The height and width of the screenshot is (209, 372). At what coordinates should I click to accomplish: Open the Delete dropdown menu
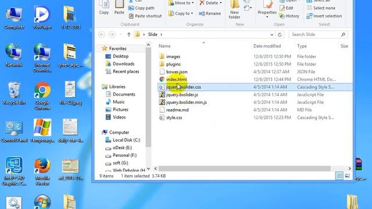[210, 3]
